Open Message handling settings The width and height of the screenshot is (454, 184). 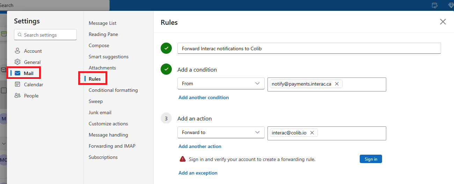point(108,135)
